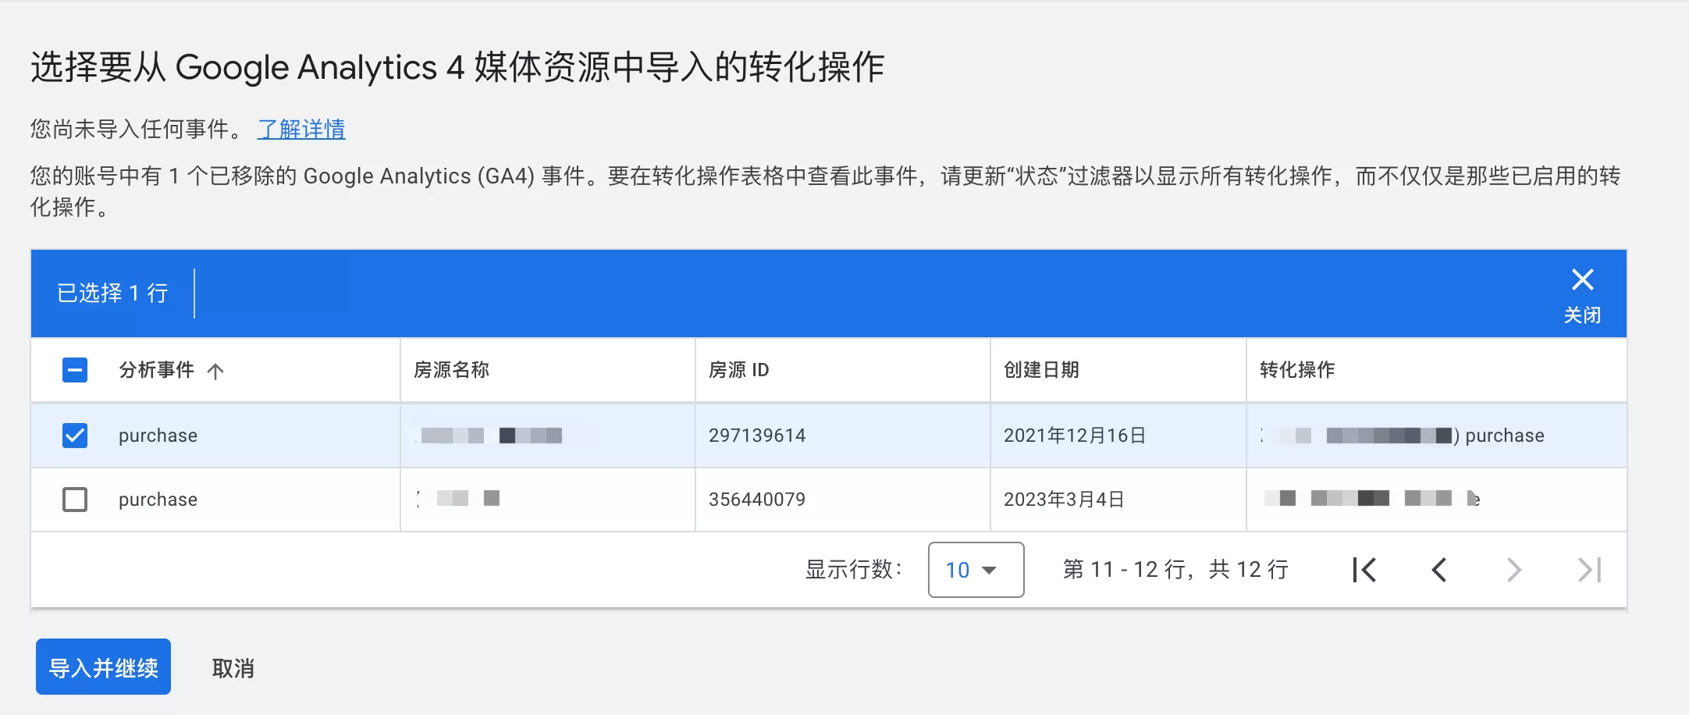Click the 已选择 1 行 label

pyautogui.click(x=112, y=293)
